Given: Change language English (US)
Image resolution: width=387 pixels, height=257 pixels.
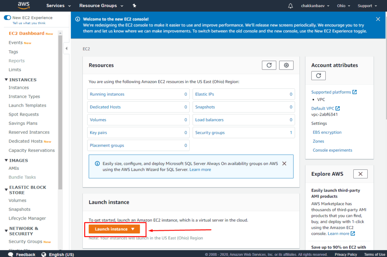Looking at the screenshot, I should pos(58,254).
